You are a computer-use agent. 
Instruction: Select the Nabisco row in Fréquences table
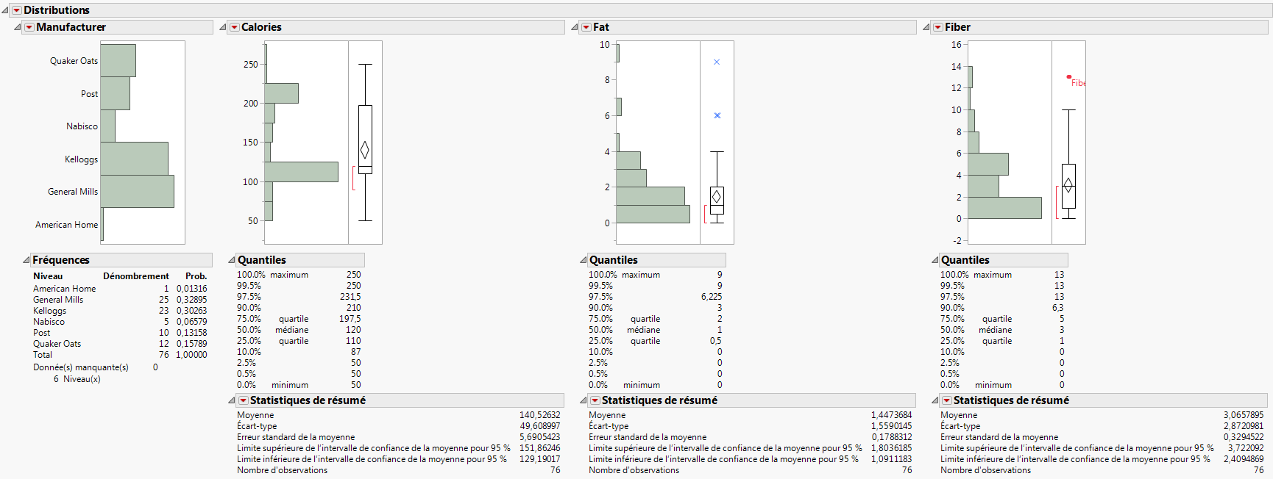tap(120, 322)
